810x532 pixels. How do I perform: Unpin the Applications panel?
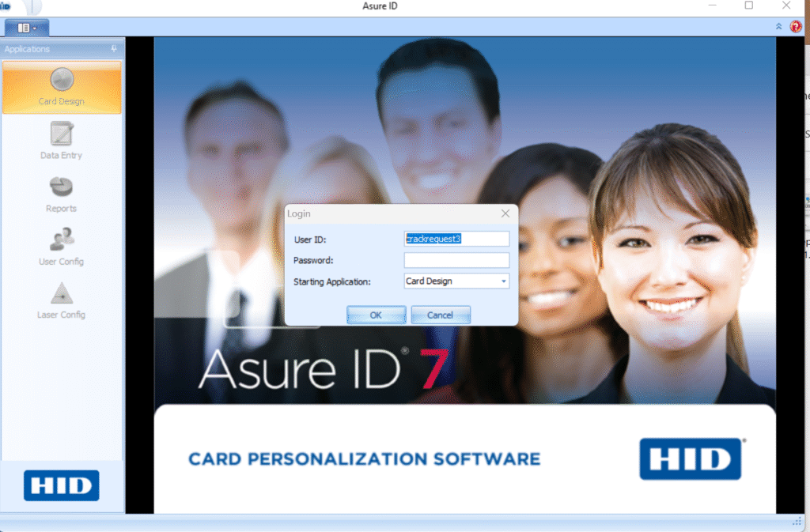pos(113,48)
